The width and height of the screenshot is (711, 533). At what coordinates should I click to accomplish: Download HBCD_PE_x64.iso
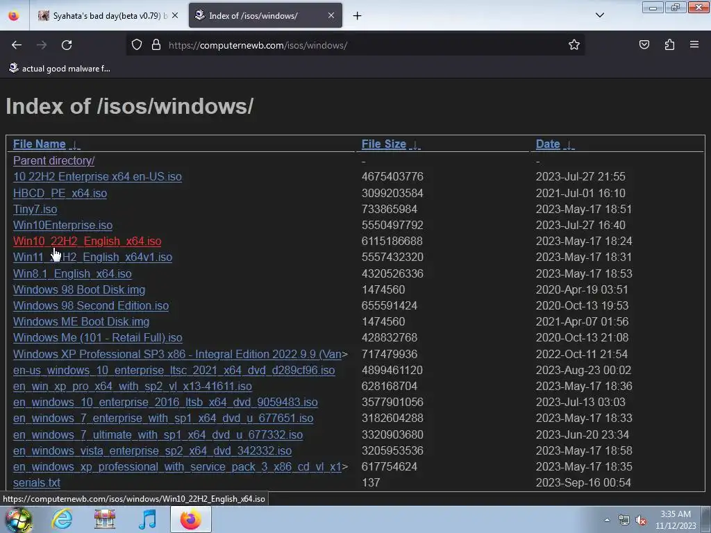pos(60,193)
